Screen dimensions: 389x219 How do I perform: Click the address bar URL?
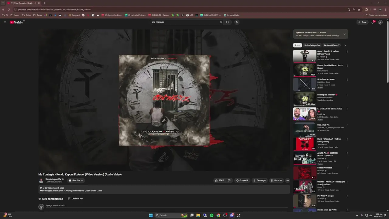pyautogui.click(x=55, y=9)
